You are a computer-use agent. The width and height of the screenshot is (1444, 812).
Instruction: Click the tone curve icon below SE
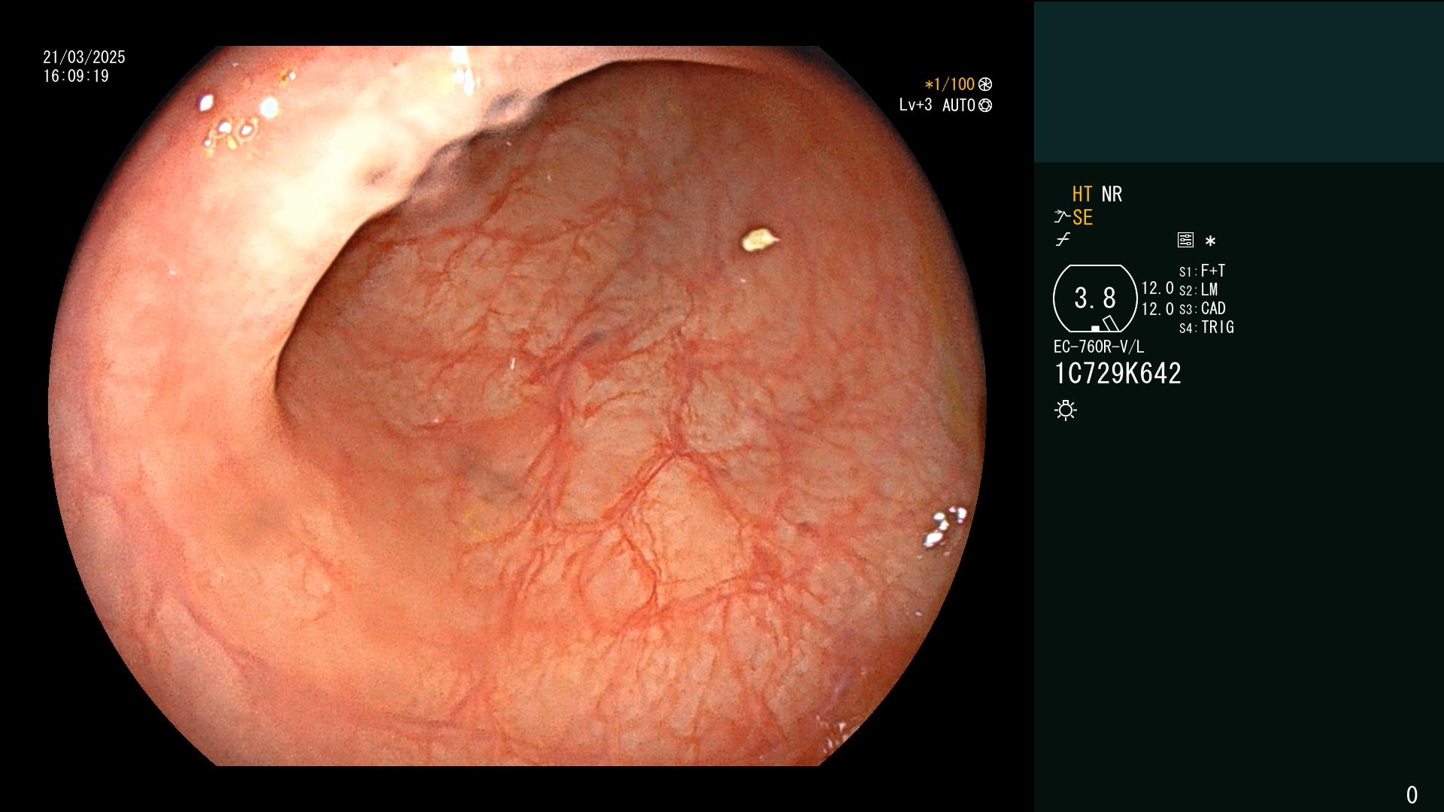coord(1063,240)
